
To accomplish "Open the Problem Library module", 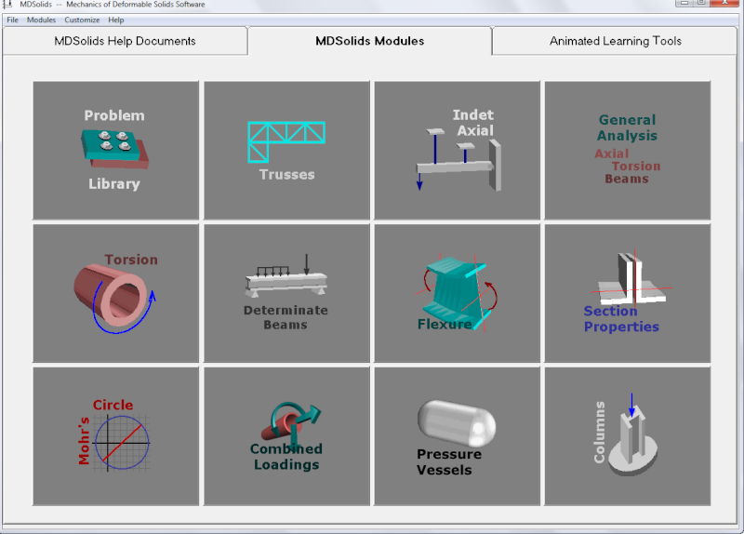I will click(115, 151).
